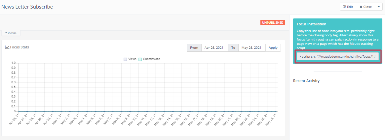Click the 0.5 y-axis label
This screenshot has height=140, width=385.
[x=14, y=87]
